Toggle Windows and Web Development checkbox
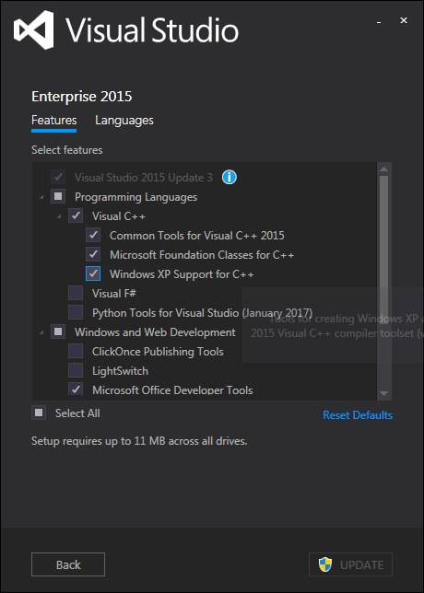The width and height of the screenshot is (424, 593). (x=58, y=332)
